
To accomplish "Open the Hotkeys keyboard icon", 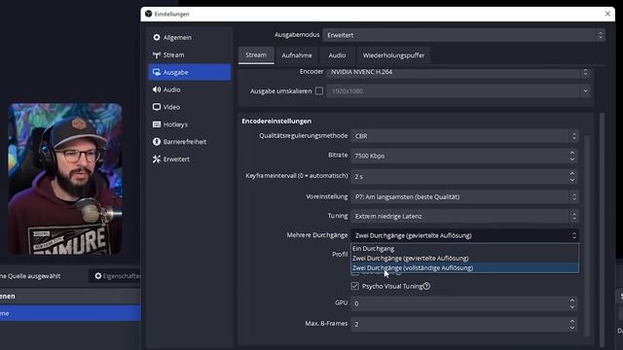I will pos(157,124).
